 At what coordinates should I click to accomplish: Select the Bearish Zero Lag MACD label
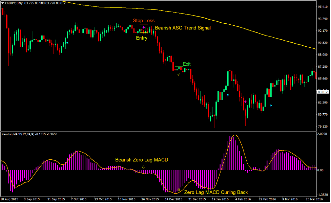(x=142, y=160)
